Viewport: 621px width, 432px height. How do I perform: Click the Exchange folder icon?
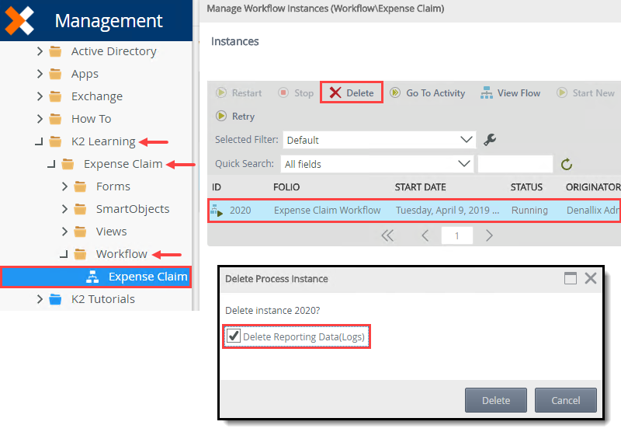[55, 96]
